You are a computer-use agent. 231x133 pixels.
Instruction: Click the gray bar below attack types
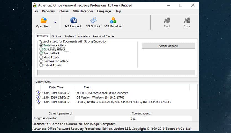[116, 73]
